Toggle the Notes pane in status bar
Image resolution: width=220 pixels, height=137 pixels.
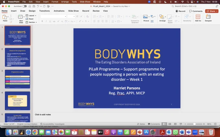(x=141, y=124)
